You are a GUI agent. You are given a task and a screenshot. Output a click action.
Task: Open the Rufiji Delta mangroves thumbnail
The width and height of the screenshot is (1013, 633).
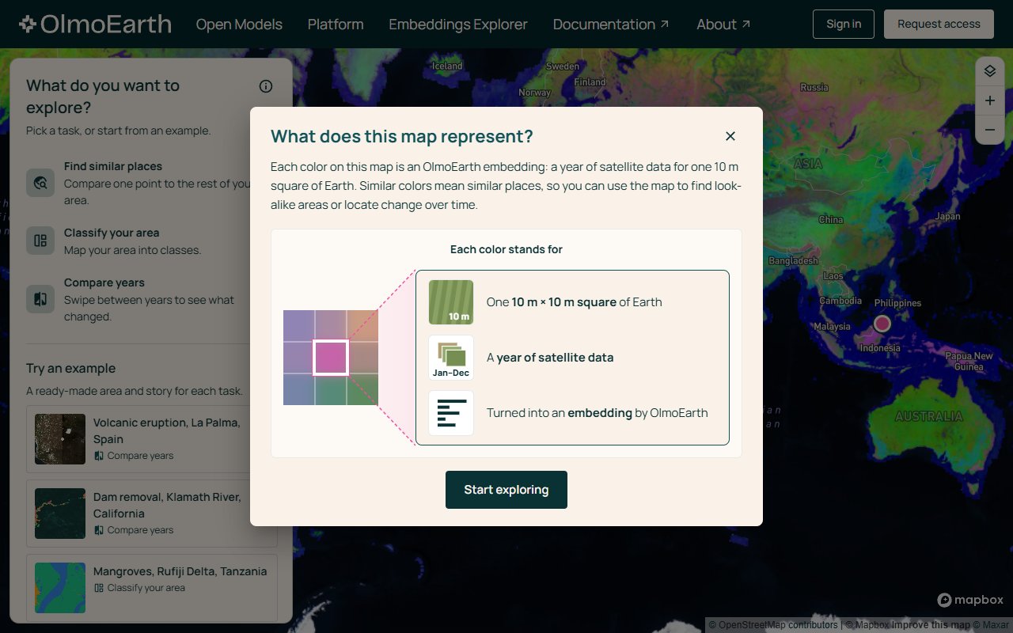coord(60,588)
